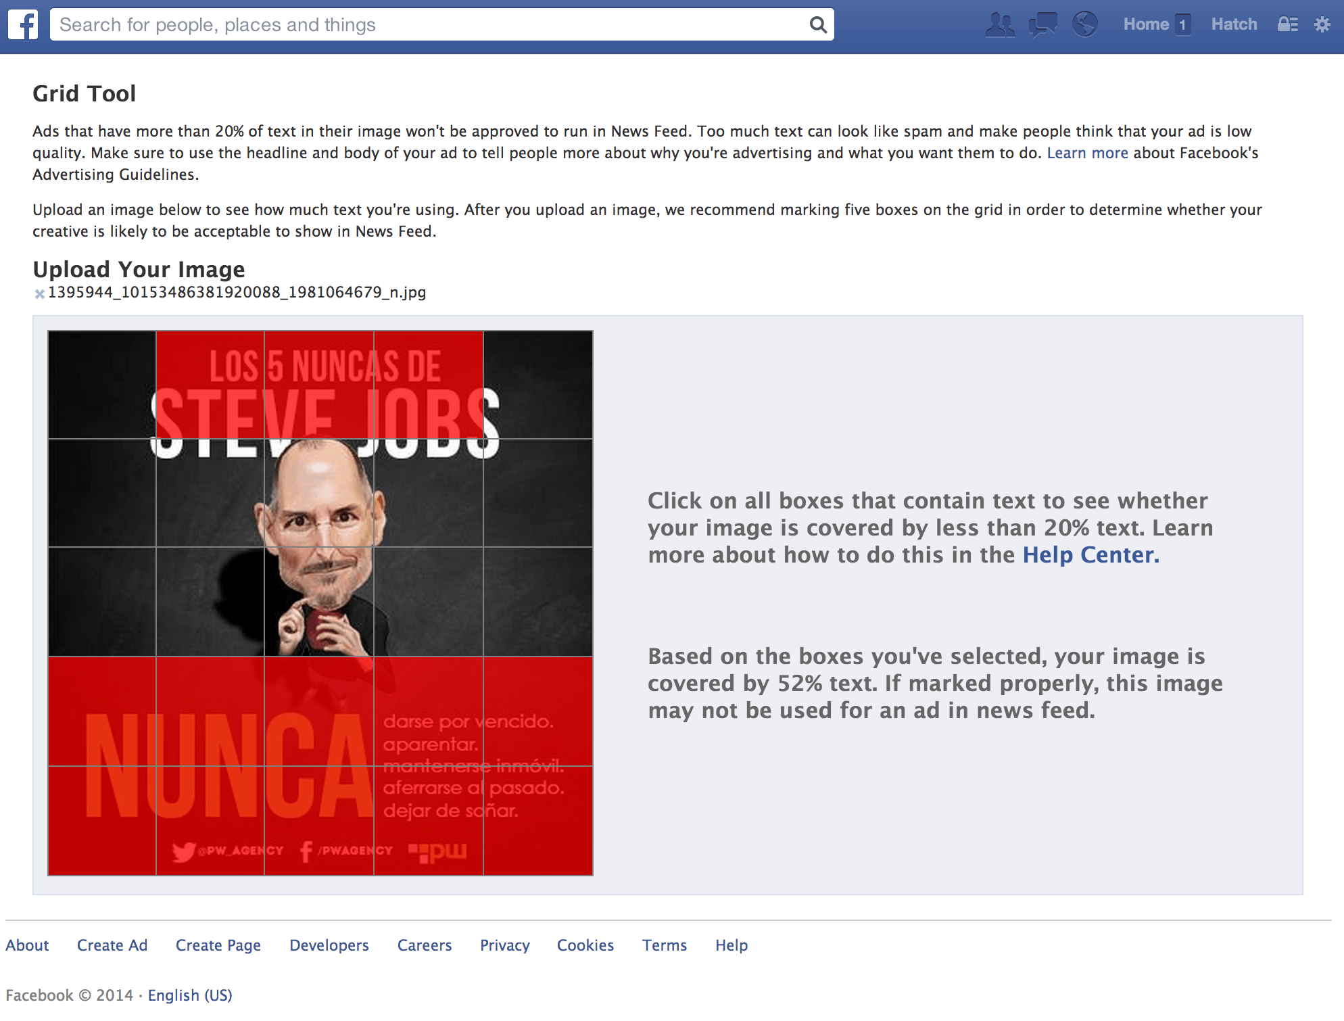
Task: Toggle grid box over Steve Jobs' face
Action: tap(319, 493)
